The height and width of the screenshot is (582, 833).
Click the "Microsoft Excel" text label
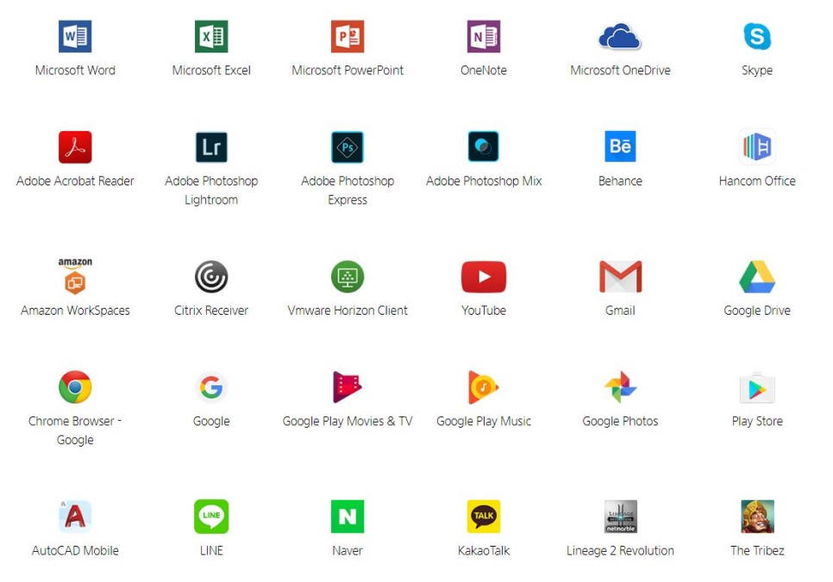[211, 70]
